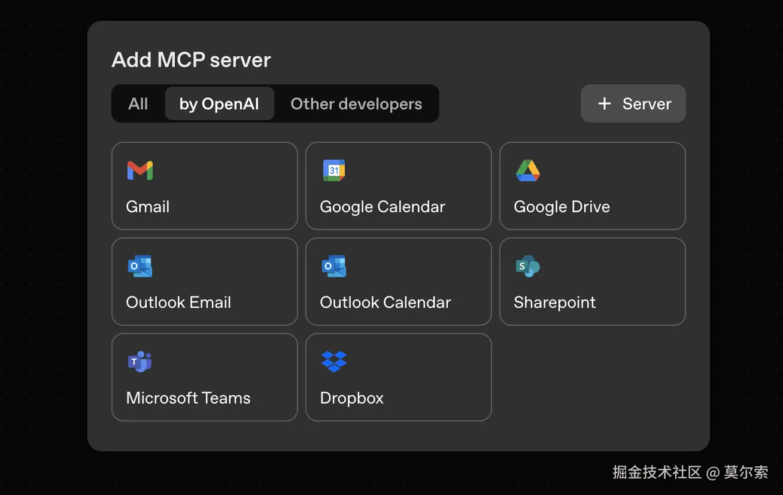The width and height of the screenshot is (783, 495).
Task: Select the Outlook Email label text
Action: coord(178,302)
